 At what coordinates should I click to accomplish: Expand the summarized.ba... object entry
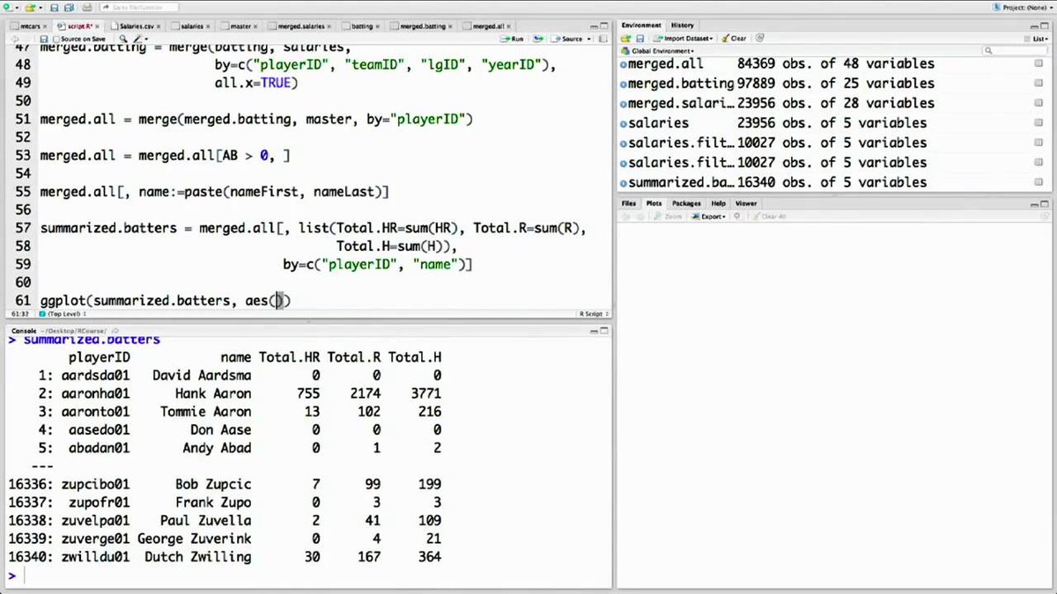click(x=624, y=183)
